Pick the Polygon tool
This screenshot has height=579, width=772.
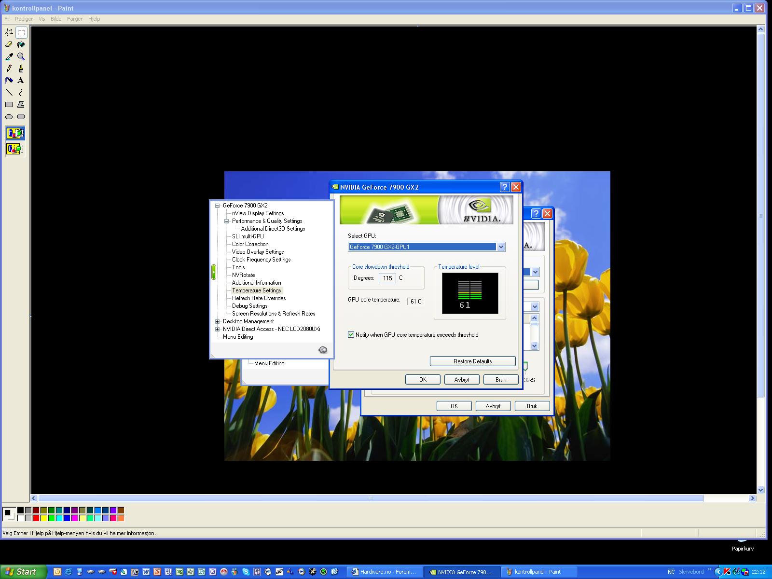point(21,105)
